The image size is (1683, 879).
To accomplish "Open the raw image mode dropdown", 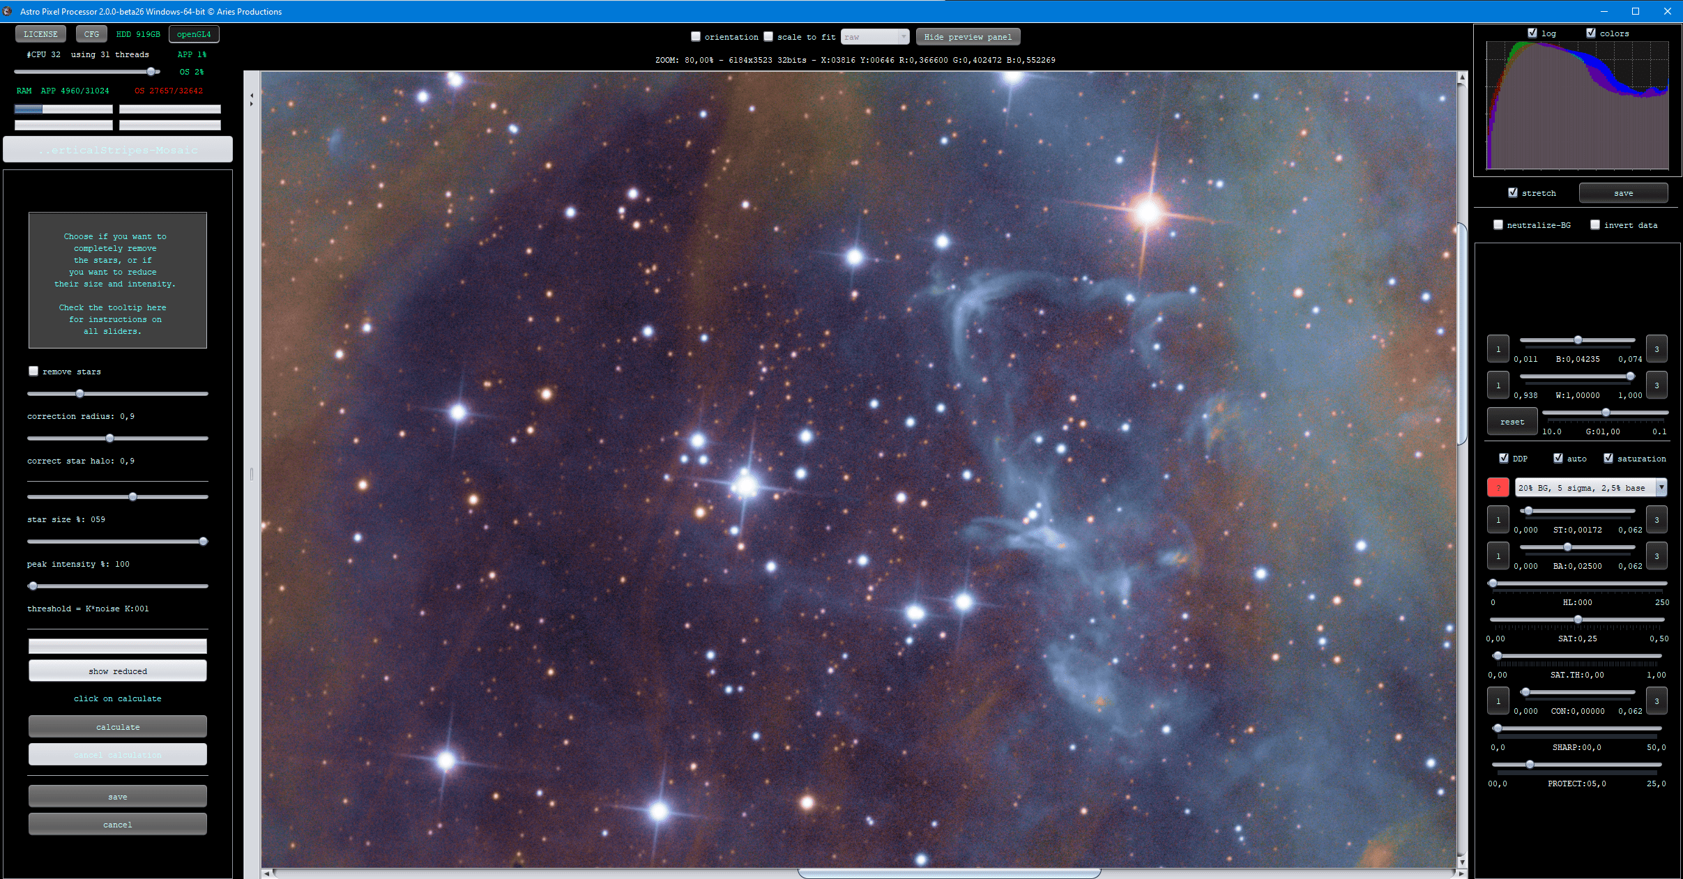I will (875, 37).
